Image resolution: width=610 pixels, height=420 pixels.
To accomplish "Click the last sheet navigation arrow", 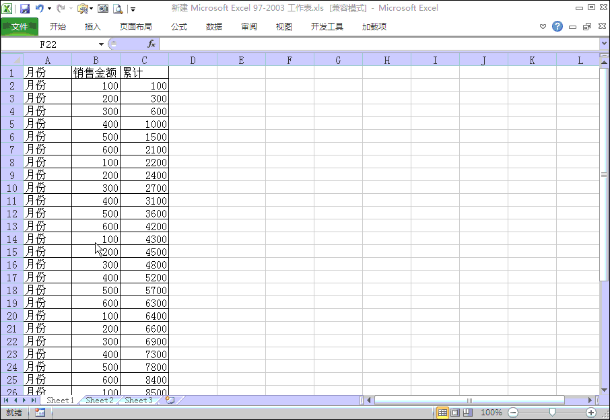I will pyautogui.click(x=34, y=400).
